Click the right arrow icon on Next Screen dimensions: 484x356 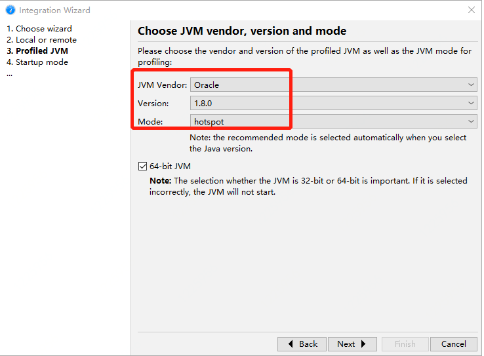coord(364,344)
